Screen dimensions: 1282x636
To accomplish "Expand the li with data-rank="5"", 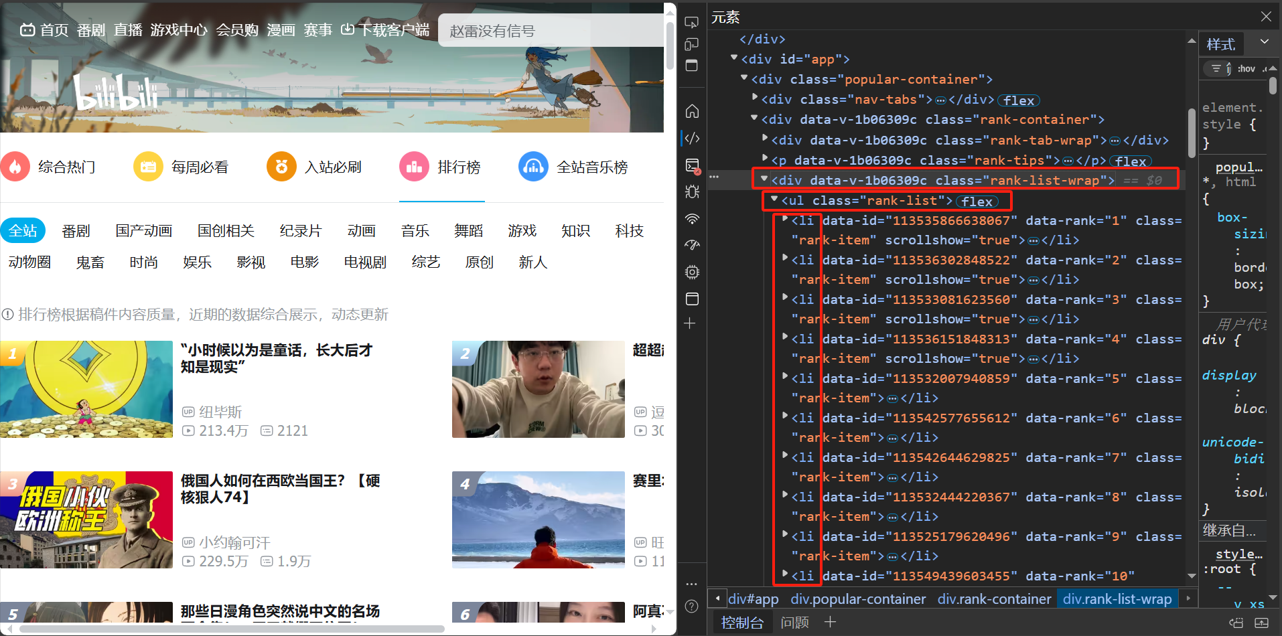I will [x=785, y=376].
